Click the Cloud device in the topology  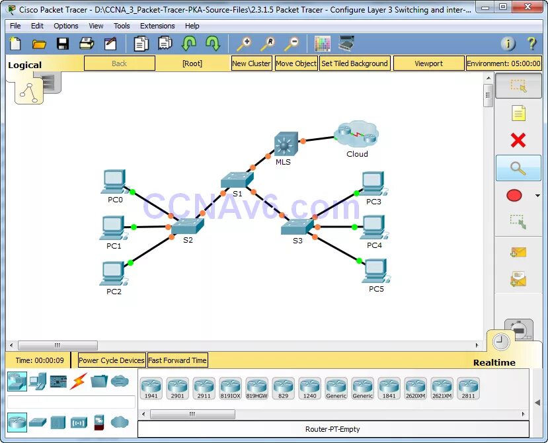tap(356, 134)
